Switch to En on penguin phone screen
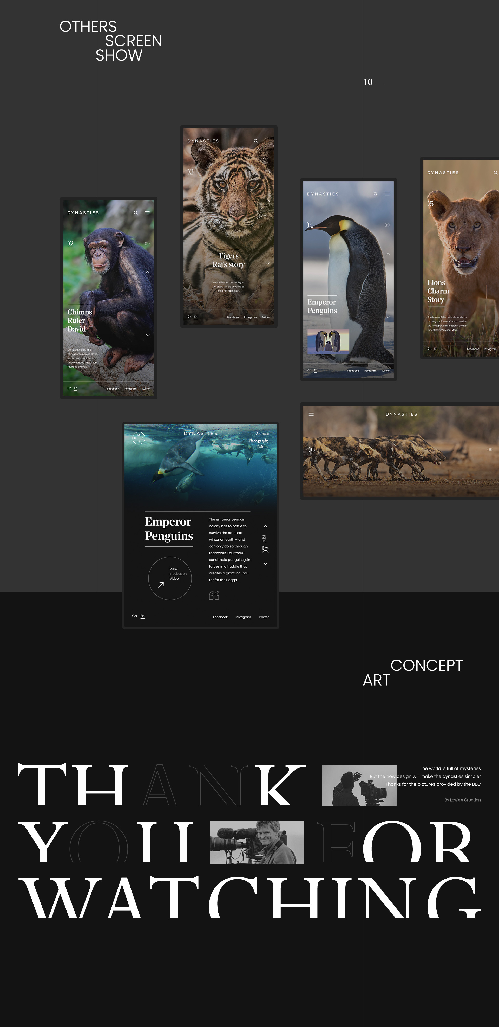 point(316,370)
